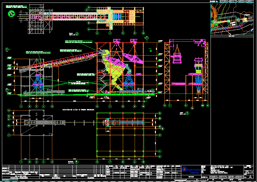Select the blue crusher in left tower elevation

pos(38,82)
